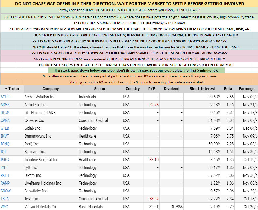Sort table by Sector column header
Image resolution: width=258 pixels, height=210 pixels.
(x=100, y=89)
